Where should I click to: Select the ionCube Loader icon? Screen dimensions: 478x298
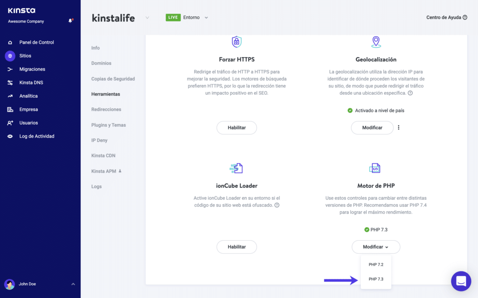pyautogui.click(x=237, y=168)
